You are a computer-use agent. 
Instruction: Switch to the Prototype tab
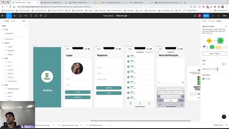[x=211, y=21]
